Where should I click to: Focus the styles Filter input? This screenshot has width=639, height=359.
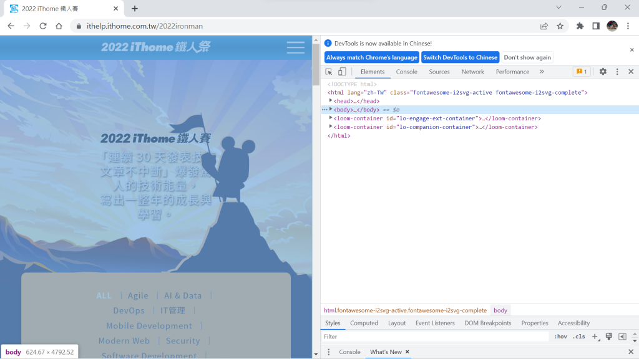point(435,337)
